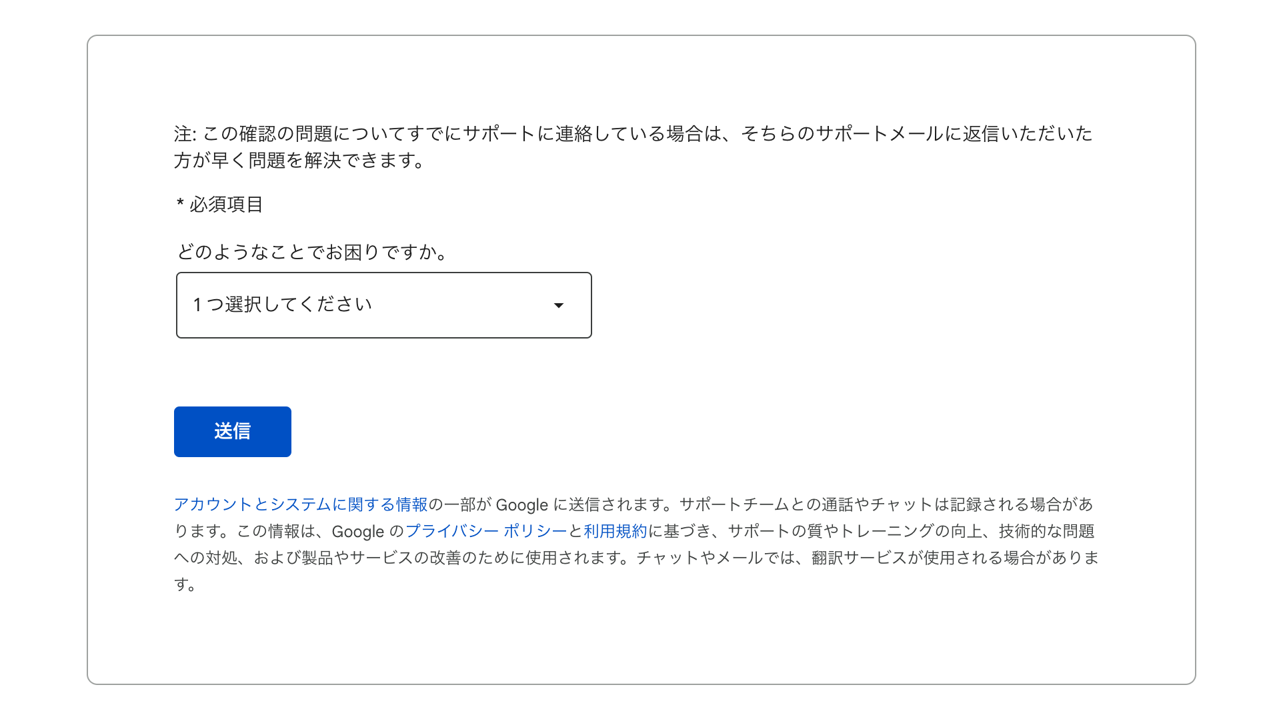The image size is (1267, 713).
Task: Open the アカウントとシステムに関する情報 link
Action: point(301,504)
